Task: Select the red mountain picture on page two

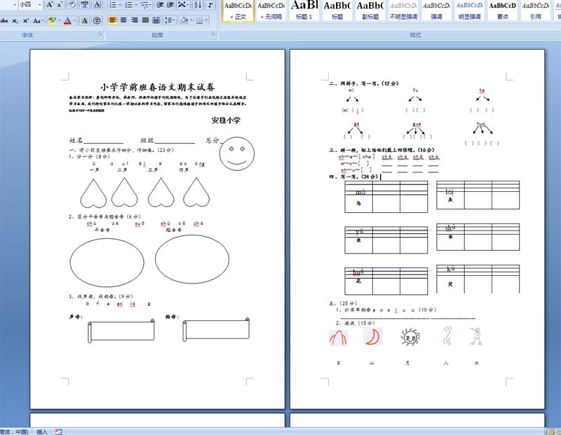Action: coord(338,337)
